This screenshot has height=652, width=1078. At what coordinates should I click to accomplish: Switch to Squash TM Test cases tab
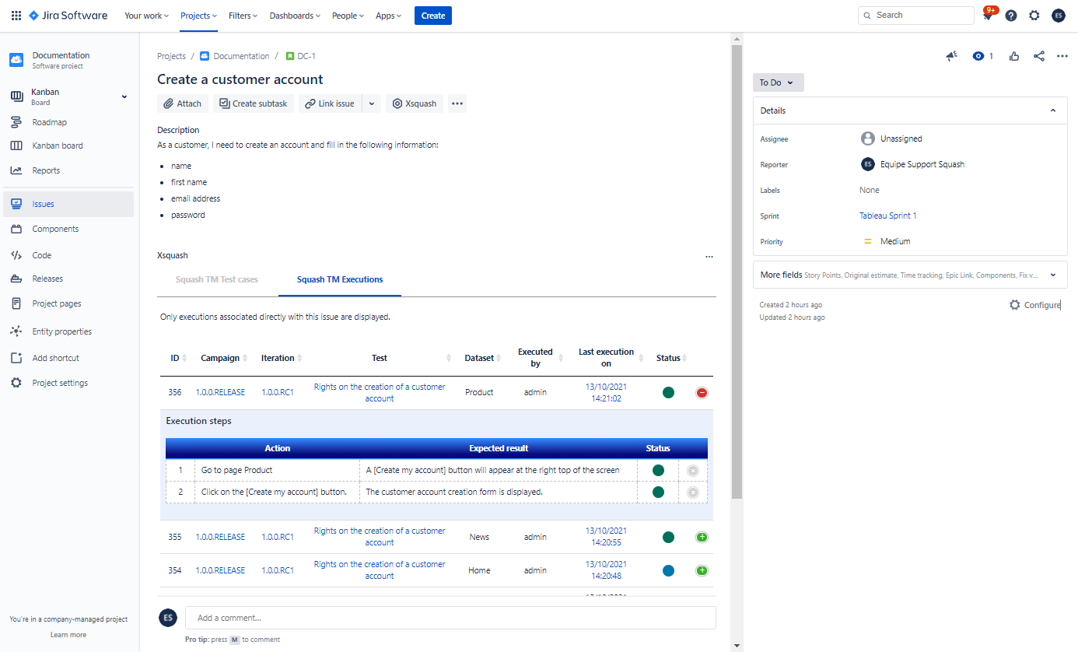(x=216, y=279)
